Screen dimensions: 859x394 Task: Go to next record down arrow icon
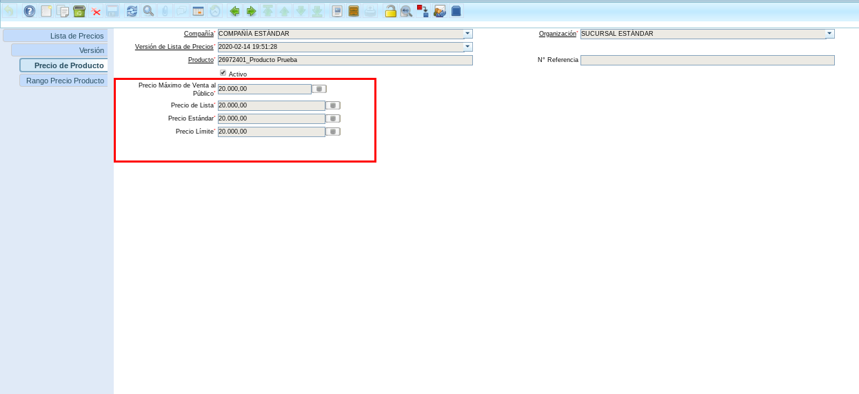click(301, 11)
